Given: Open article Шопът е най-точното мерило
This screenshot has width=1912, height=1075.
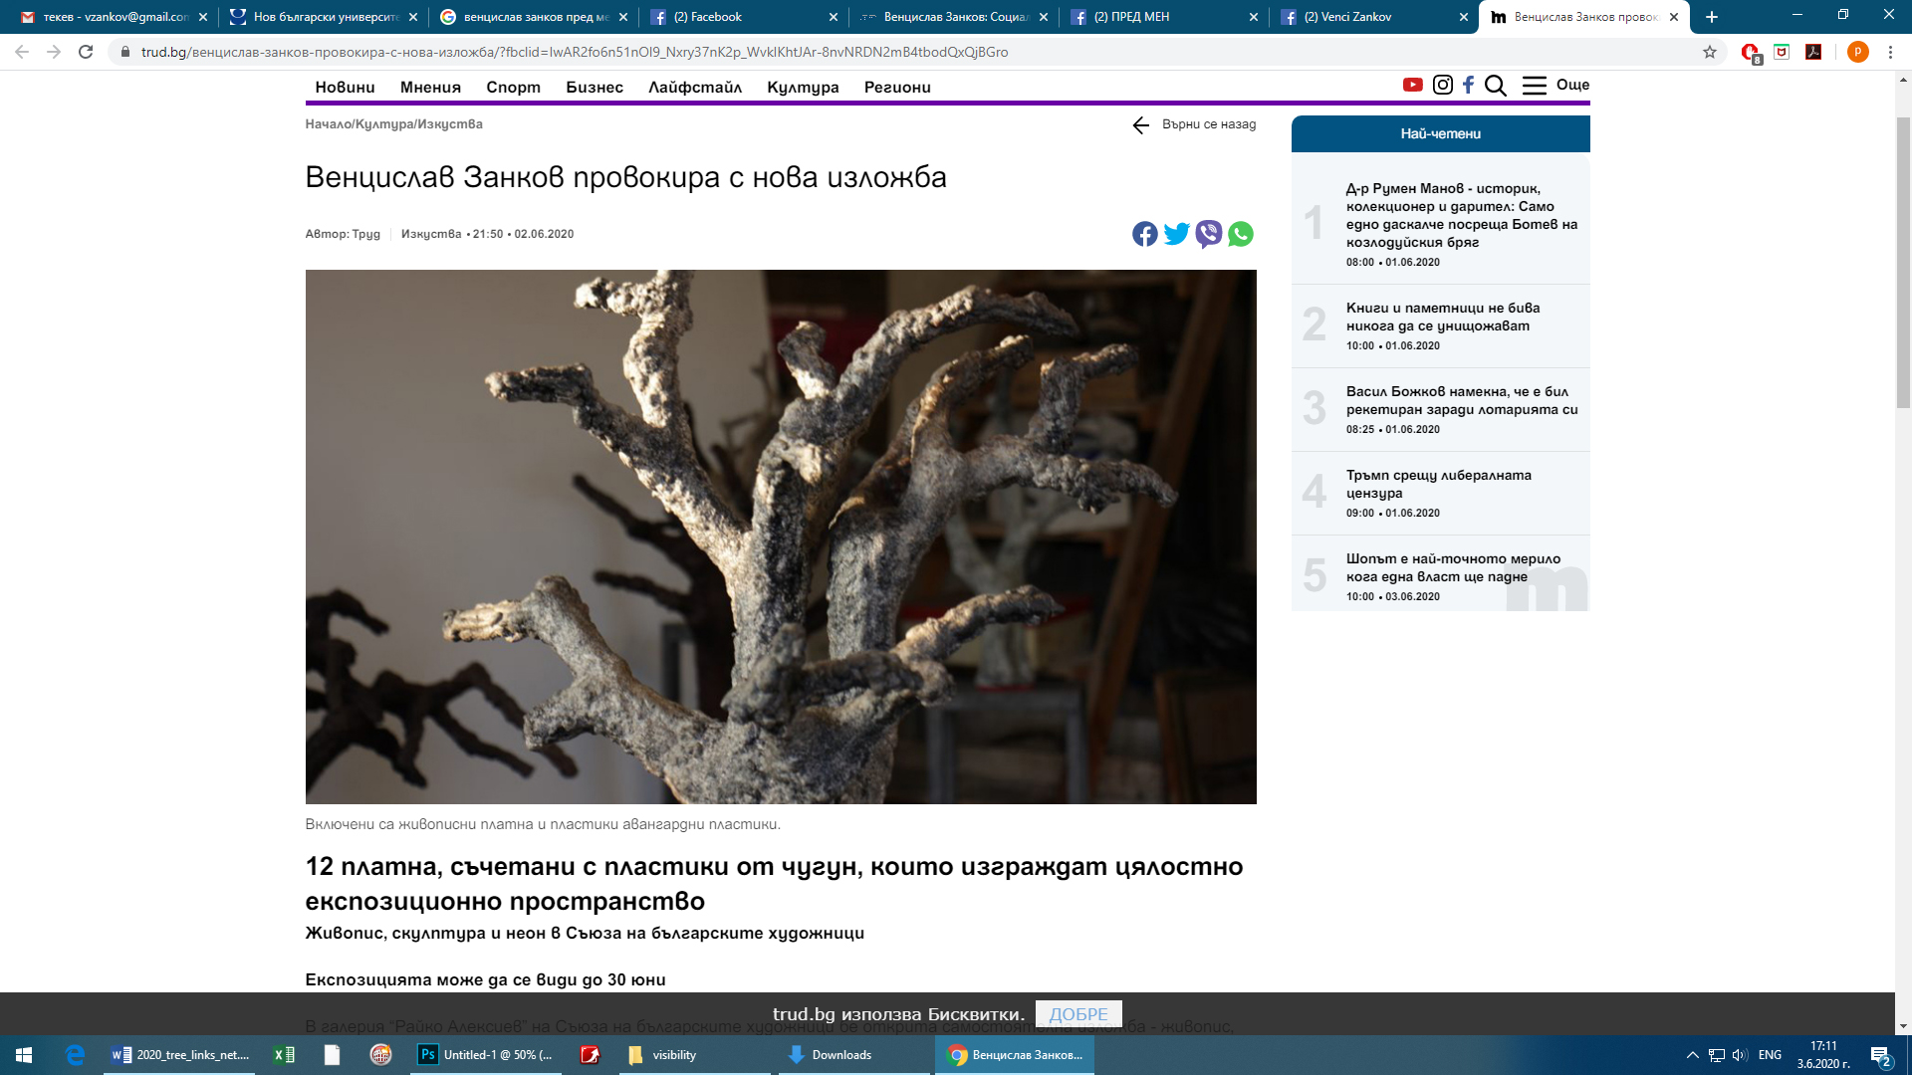Looking at the screenshot, I should (x=1454, y=568).
